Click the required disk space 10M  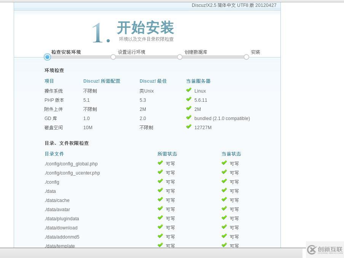pyautogui.click(x=88, y=128)
